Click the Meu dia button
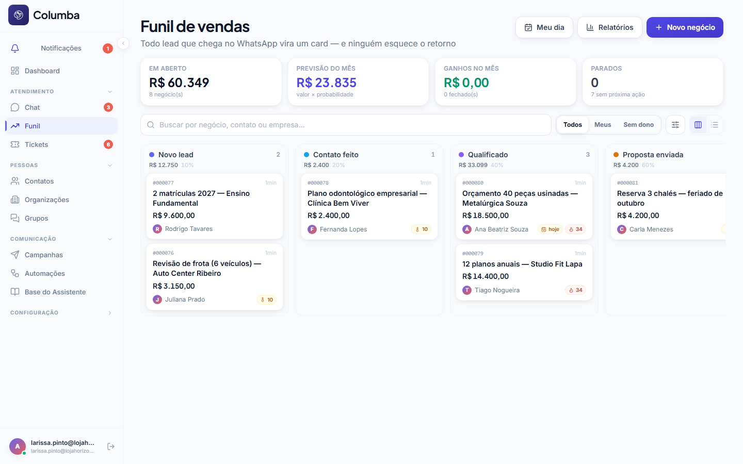This screenshot has height=464, width=743. point(544,27)
